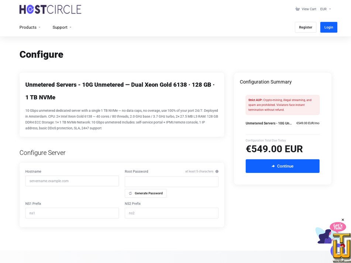Click the HostCircle logo

[50, 9]
